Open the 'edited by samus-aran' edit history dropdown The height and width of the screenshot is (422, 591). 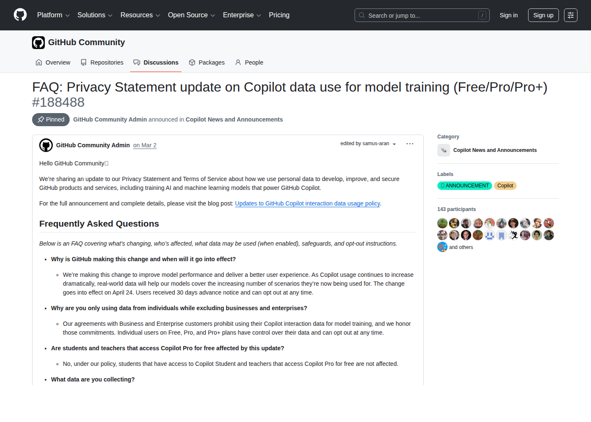pyautogui.click(x=368, y=143)
